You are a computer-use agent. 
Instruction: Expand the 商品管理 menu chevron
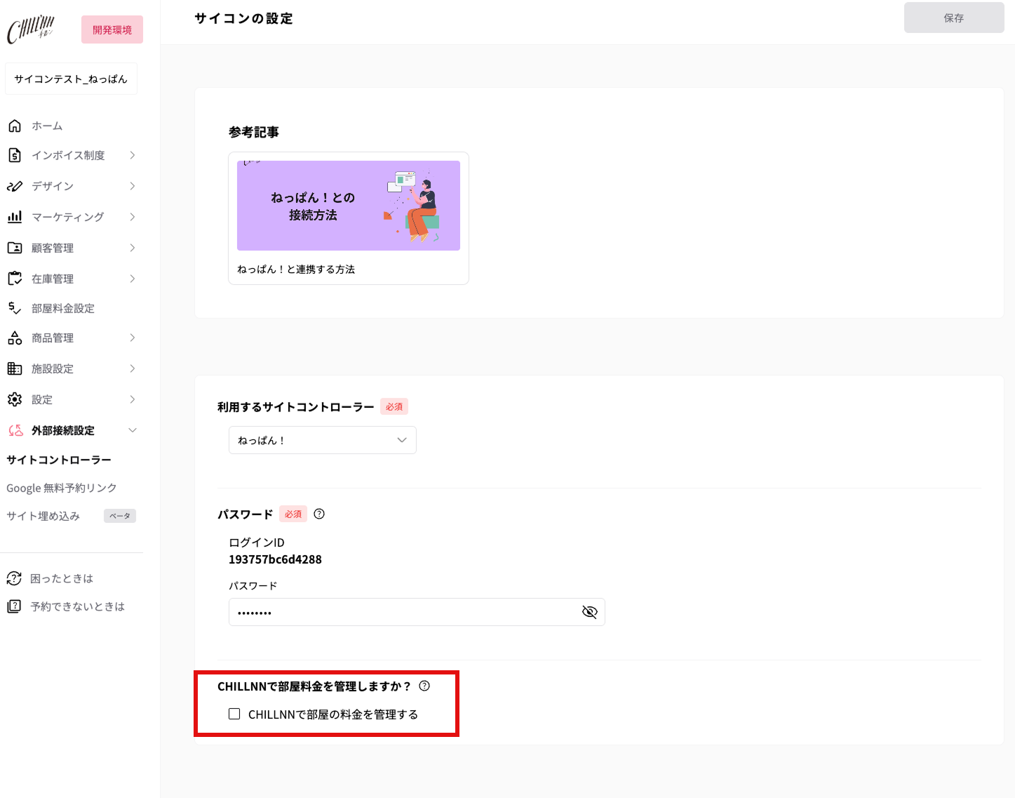(x=133, y=338)
